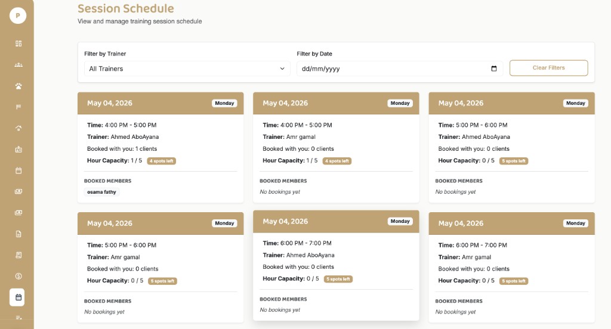Click 'Trainer: Amr gamal' on the 6:00 PM card
The width and height of the screenshot is (611, 329).
pos(464,257)
